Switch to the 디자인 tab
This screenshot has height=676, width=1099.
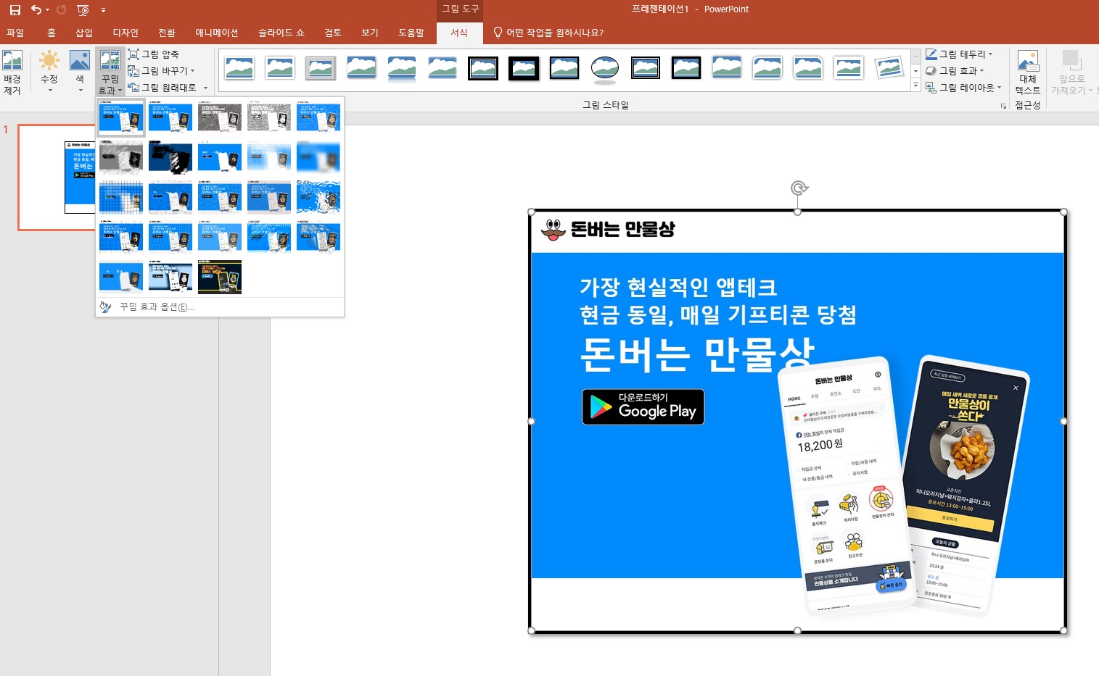pos(125,33)
